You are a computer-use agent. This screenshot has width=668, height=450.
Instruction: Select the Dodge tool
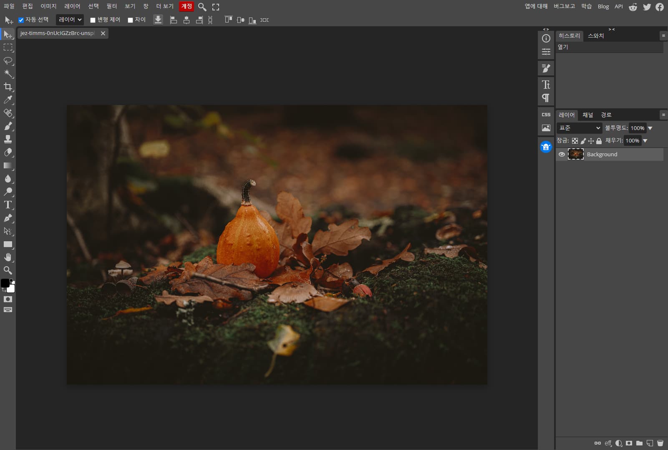(8, 192)
